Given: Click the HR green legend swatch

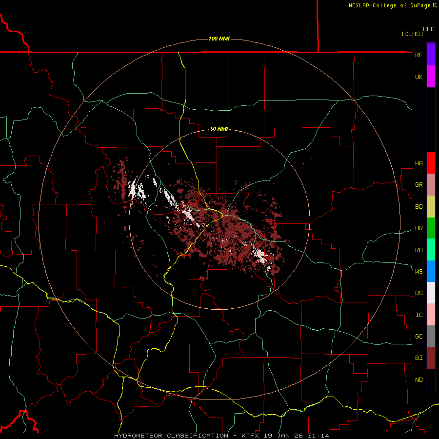Looking at the screenshot, I should [x=431, y=228].
